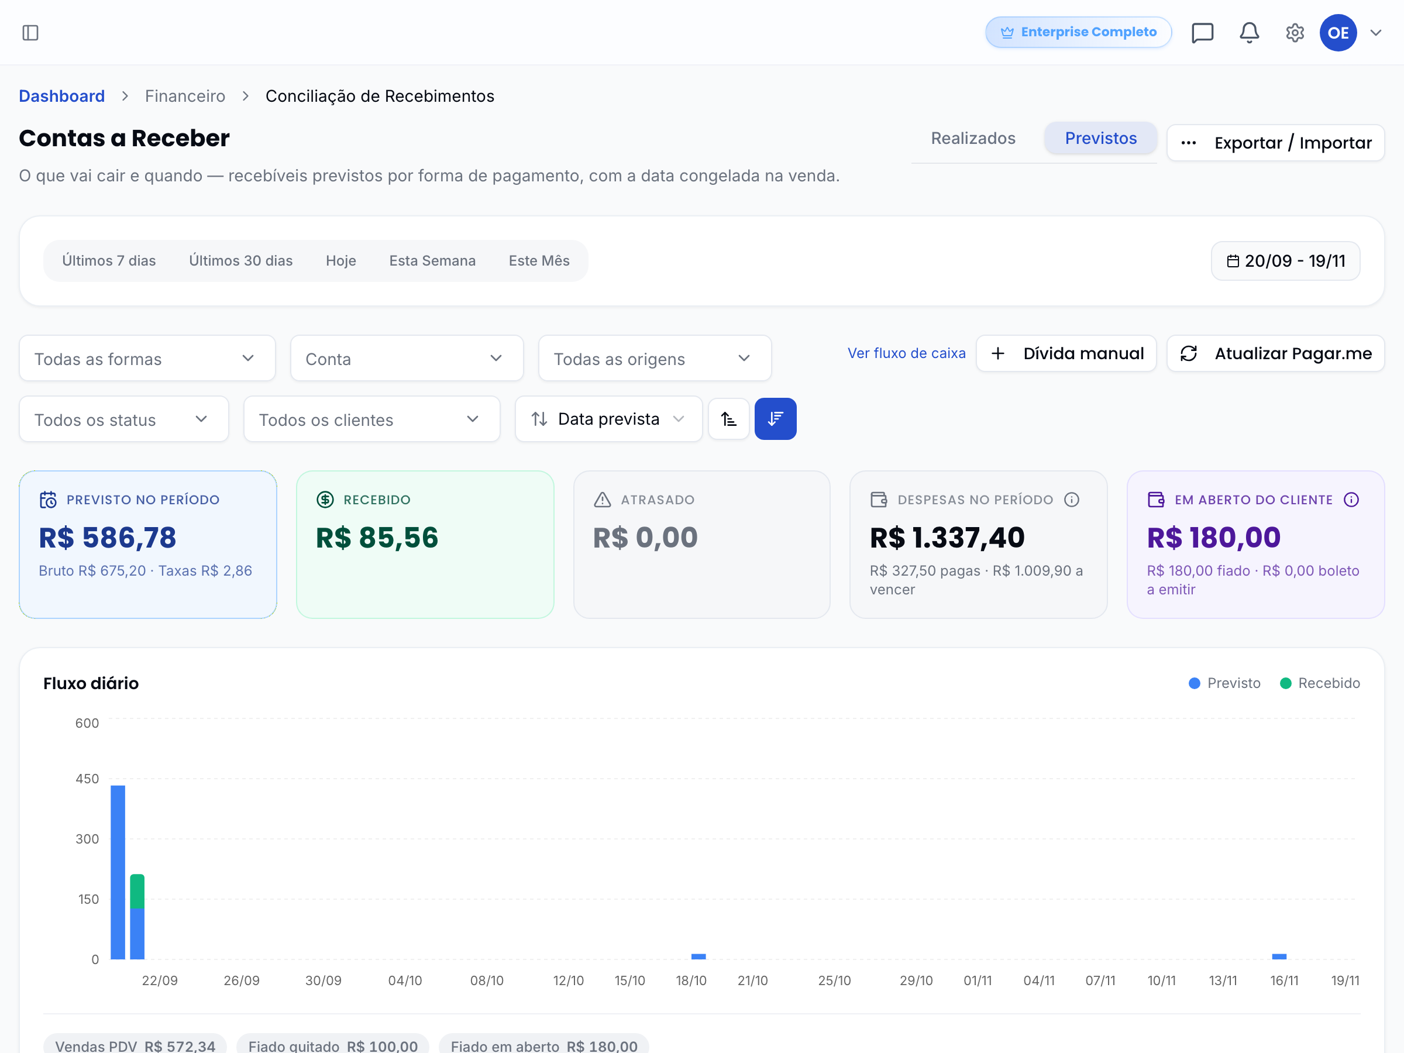Go to Dashboard breadcrumb
The image size is (1404, 1053).
click(61, 96)
